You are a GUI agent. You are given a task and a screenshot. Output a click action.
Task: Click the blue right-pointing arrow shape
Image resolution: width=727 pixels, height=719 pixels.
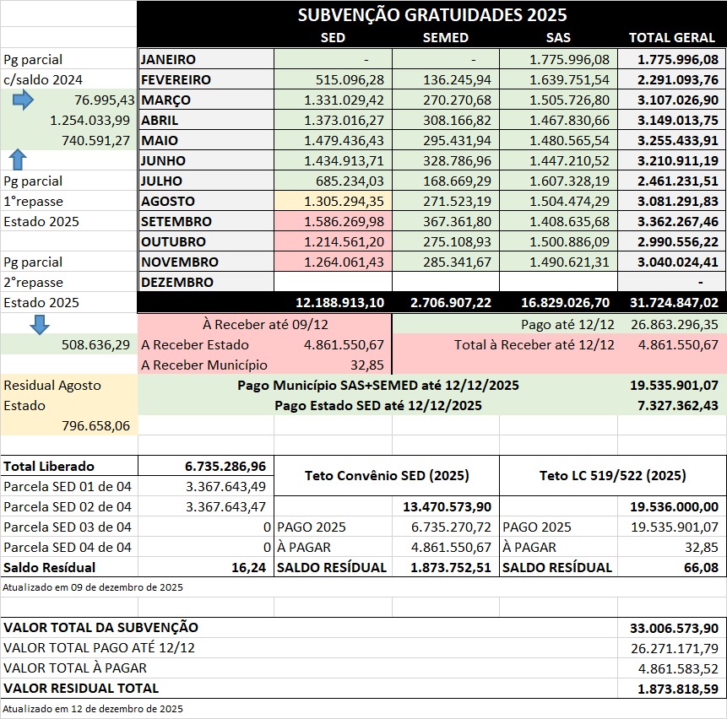click(23, 100)
